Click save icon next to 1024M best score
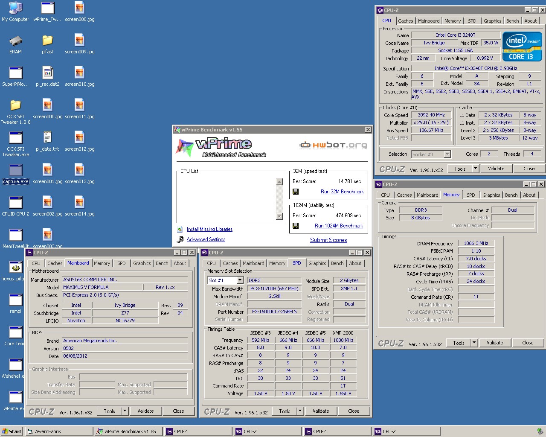546x437 pixels. (296, 226)
